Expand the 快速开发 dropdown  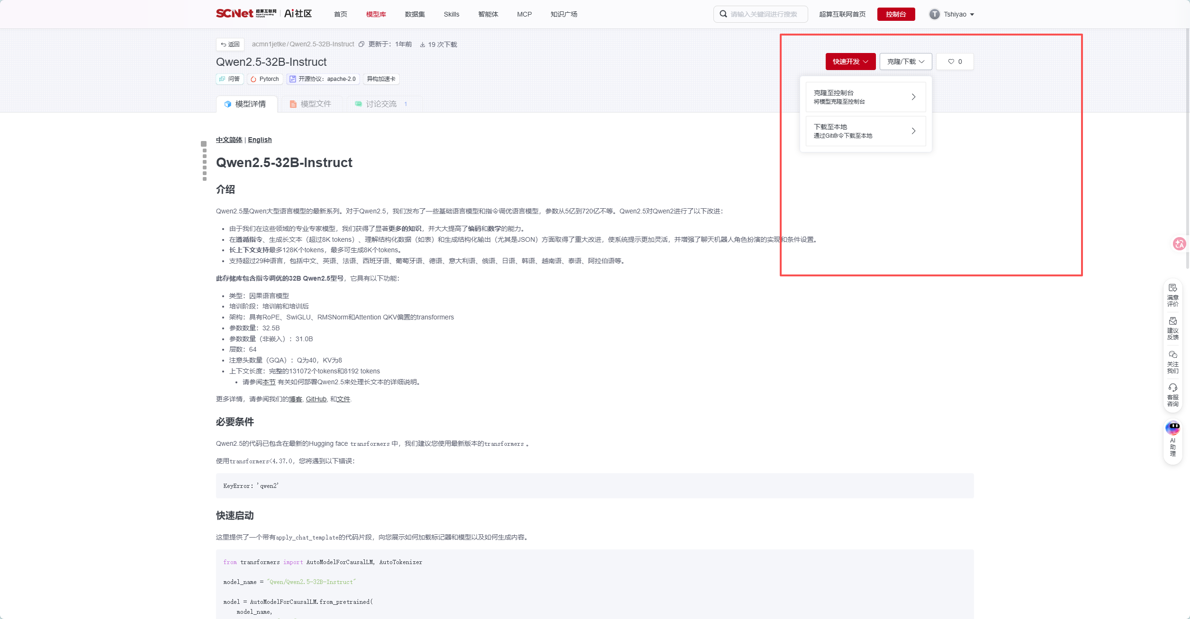[x=850, y=62]
